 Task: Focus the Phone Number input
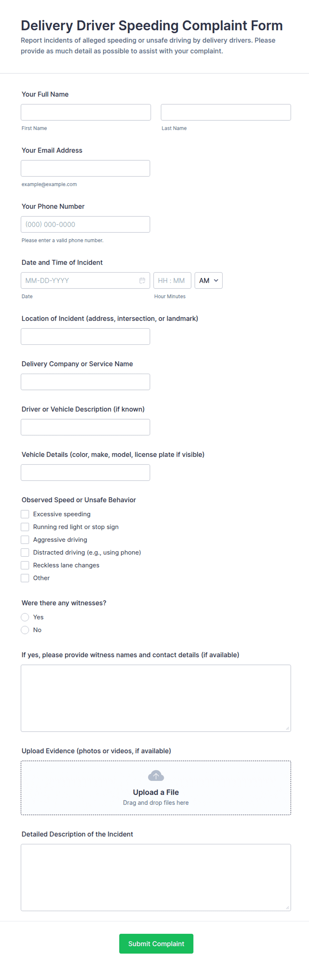[x=85, y=225]
